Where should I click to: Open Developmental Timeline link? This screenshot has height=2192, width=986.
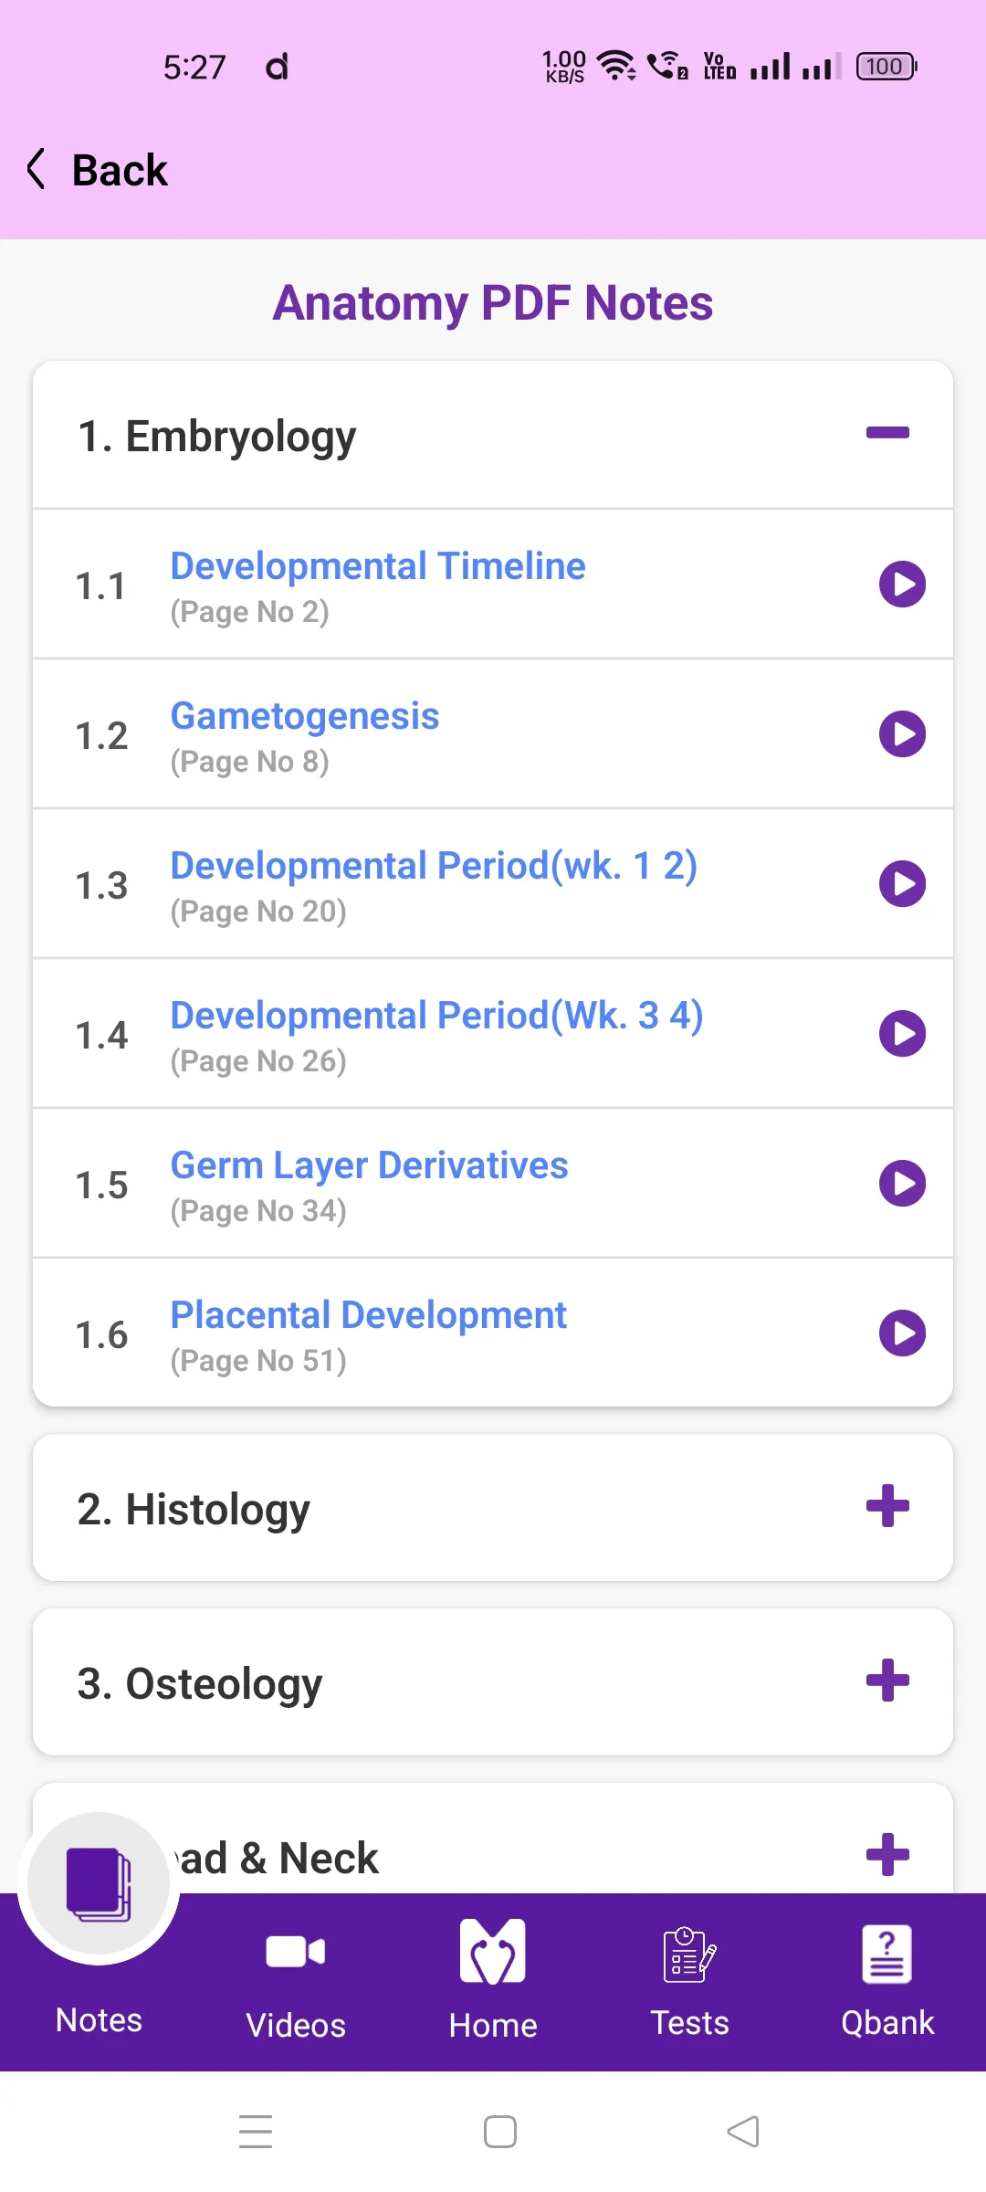(x=378, y=566)
